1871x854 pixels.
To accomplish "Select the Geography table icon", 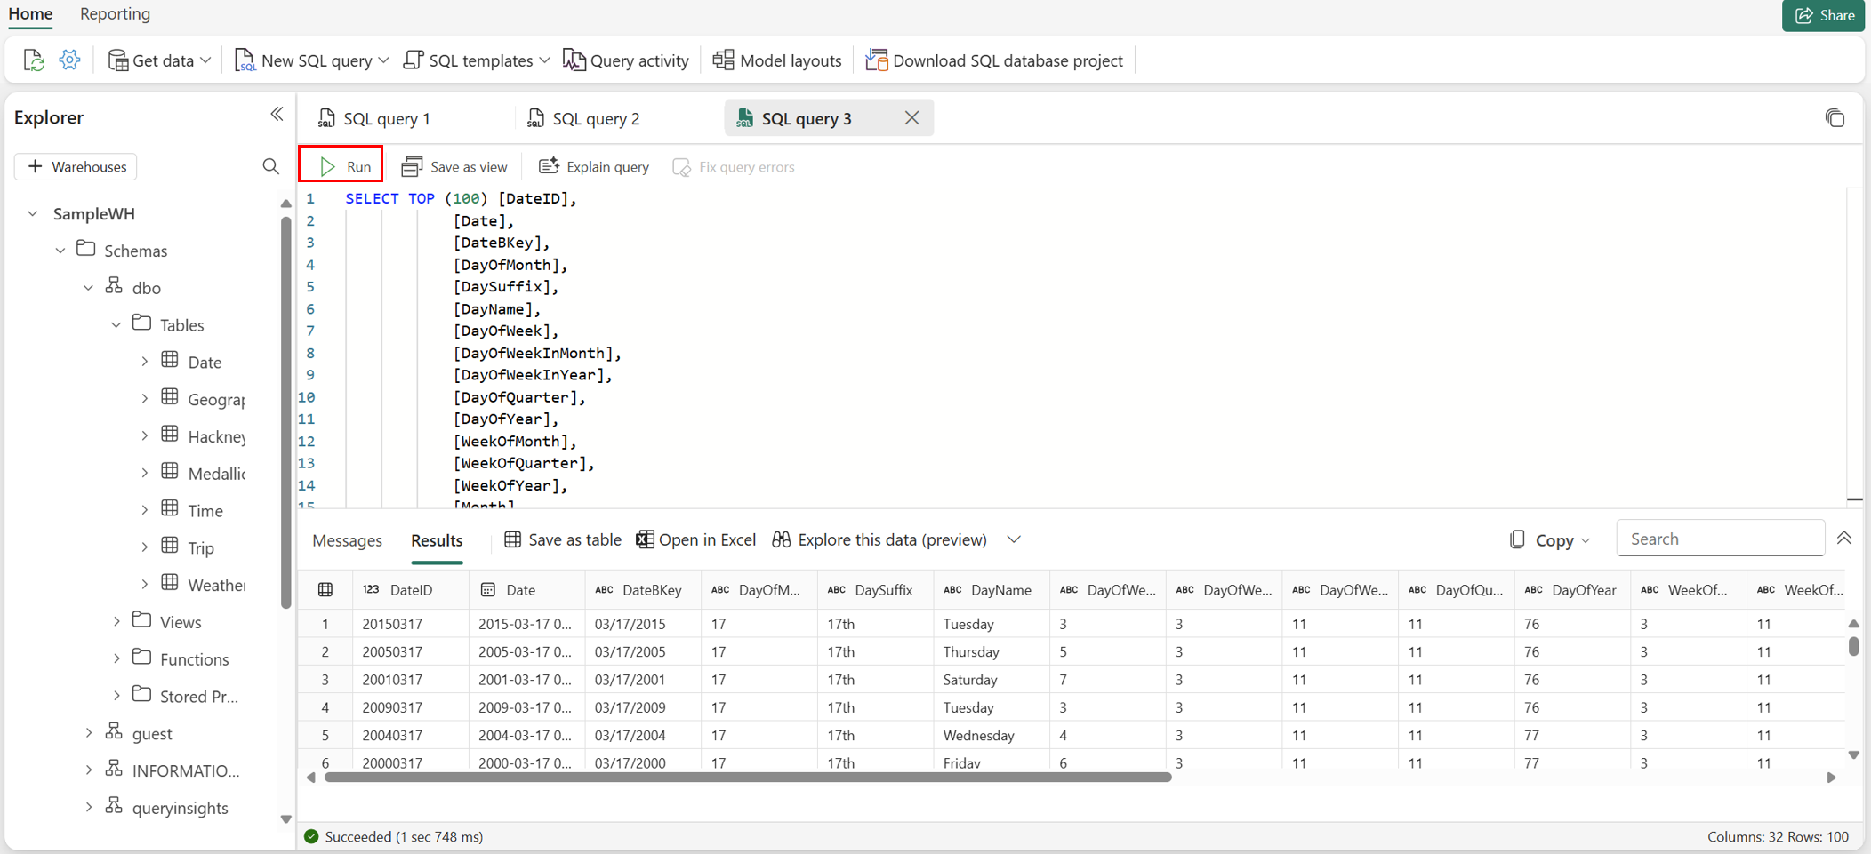I will 170,398.
